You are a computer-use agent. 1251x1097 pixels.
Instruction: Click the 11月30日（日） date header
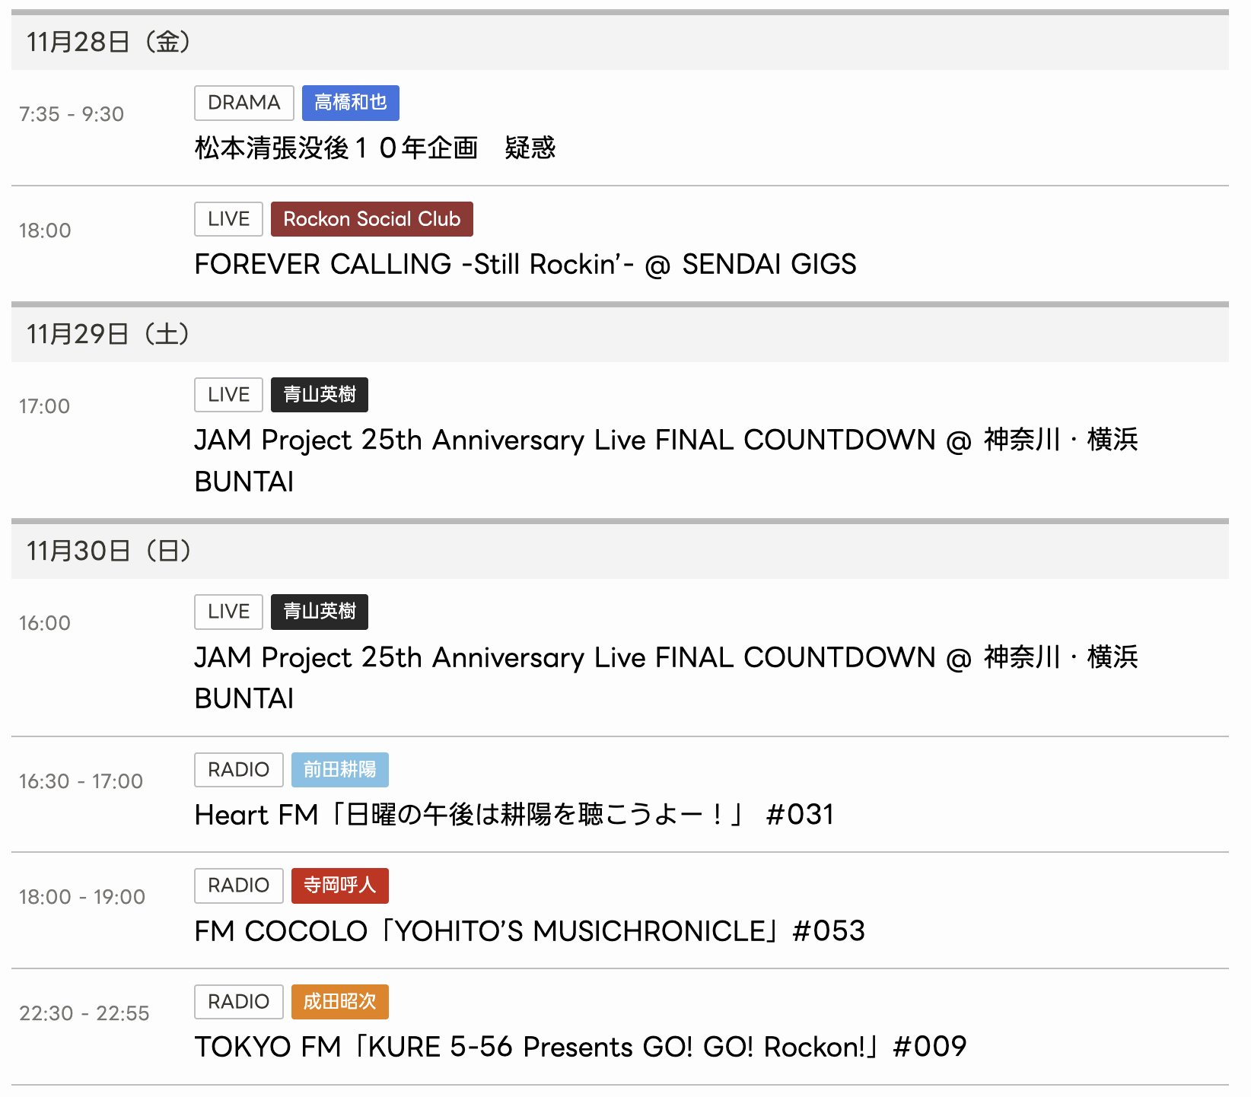tap(108, 551)
